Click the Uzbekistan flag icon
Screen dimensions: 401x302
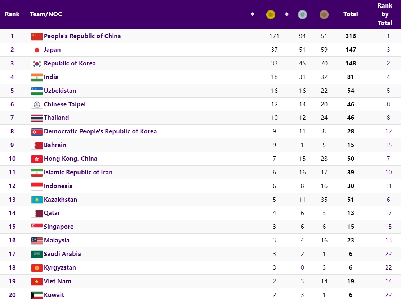pos(37,91)
